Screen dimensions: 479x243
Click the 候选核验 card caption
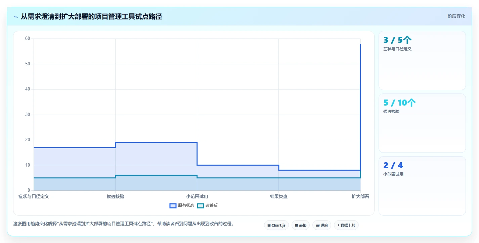pyautogui.click(x=391, y=112)
